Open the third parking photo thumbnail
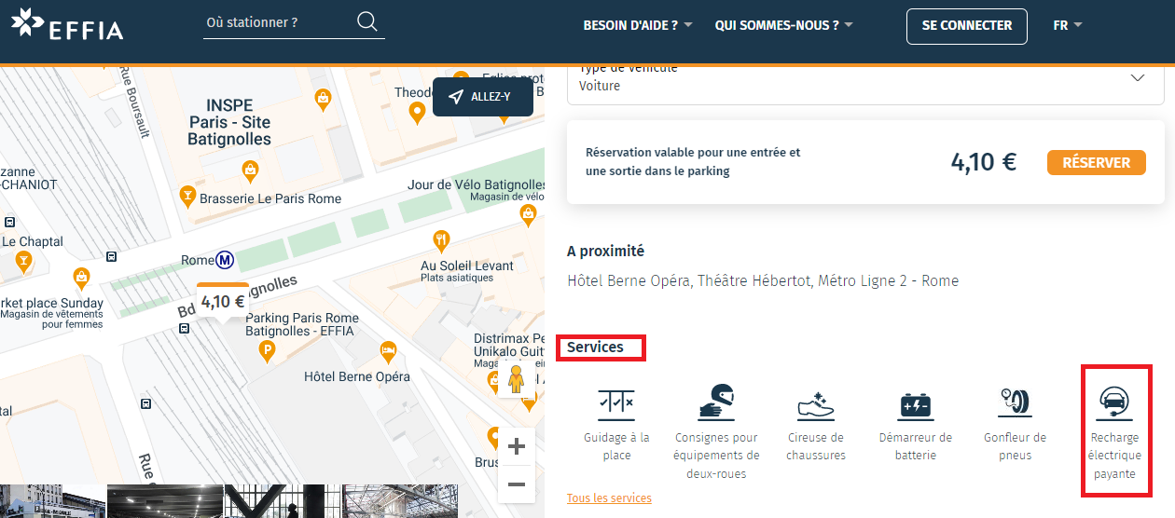 [x=283, y=501]
